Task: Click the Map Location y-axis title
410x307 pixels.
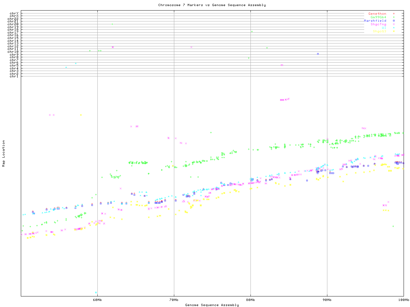Action: click(x=4, y=153)
